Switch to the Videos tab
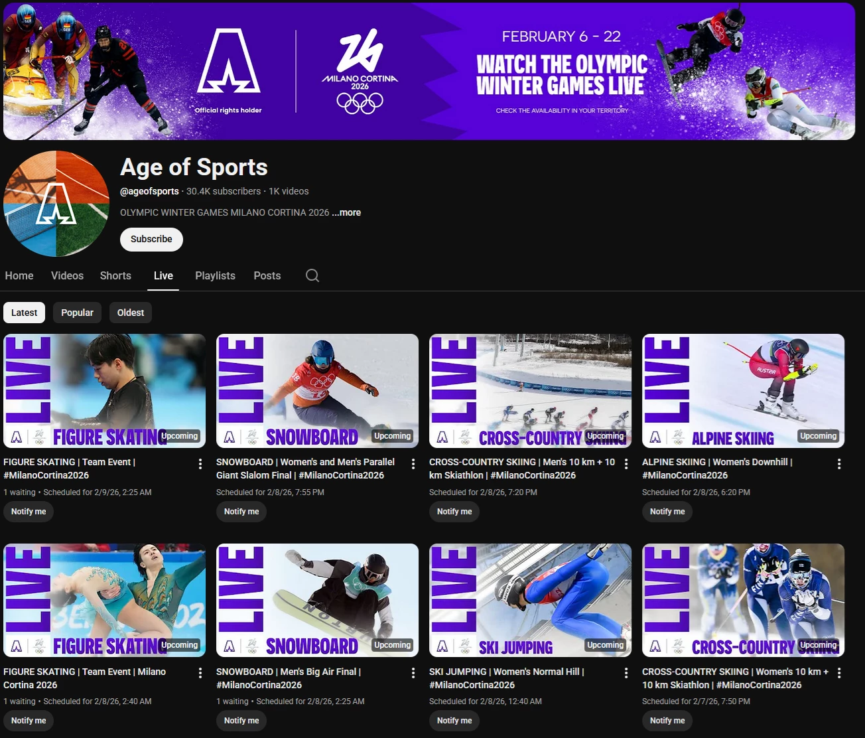The image size is (865, 738). tap(68, 275)
